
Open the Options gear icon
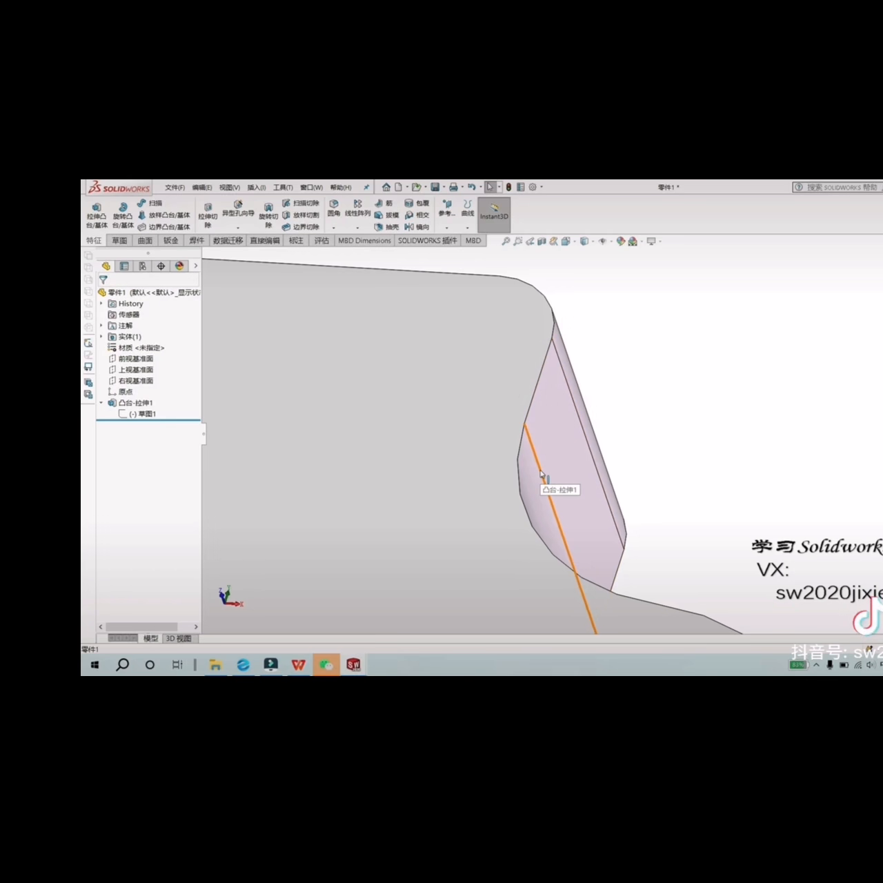click(x=533, y=187)
